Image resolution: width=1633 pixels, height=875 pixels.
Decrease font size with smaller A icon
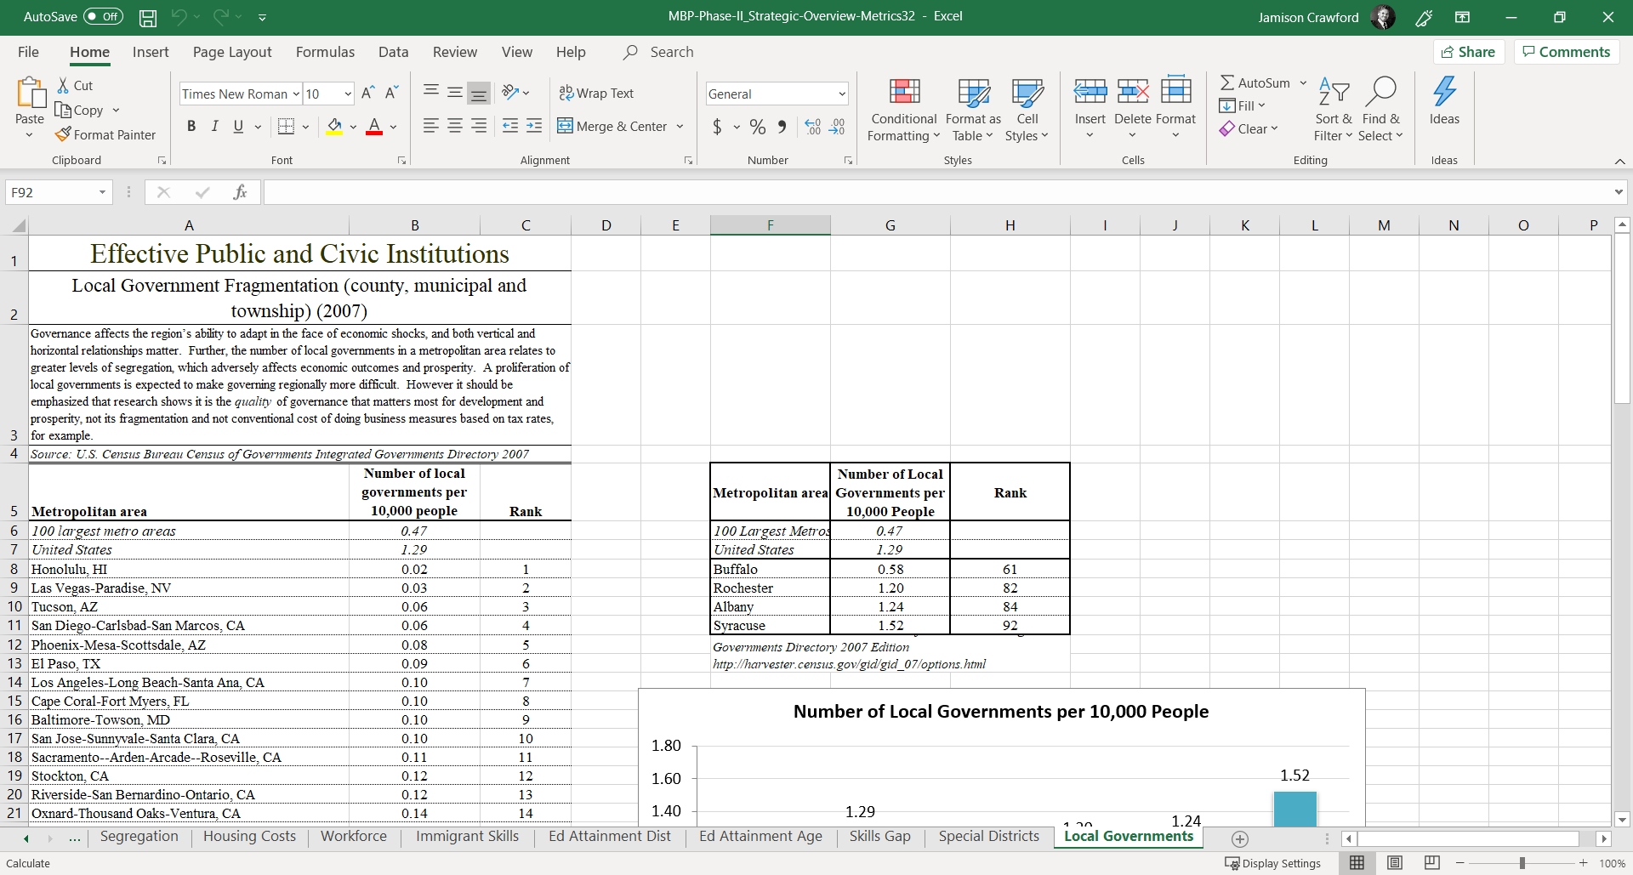point(392,94)
